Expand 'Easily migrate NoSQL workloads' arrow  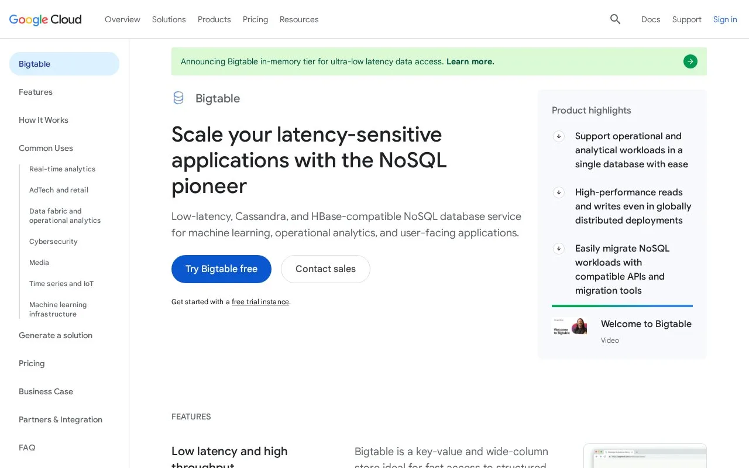pos(559,249)
